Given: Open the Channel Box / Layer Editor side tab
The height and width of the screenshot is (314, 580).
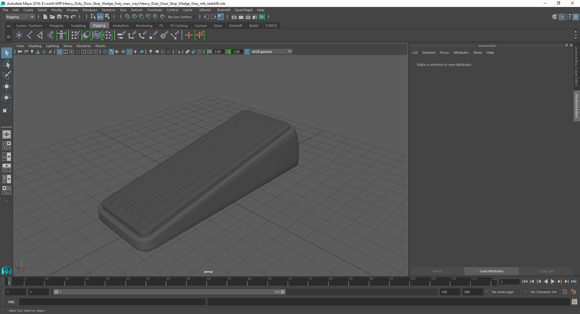Looking at the screenshot, I should [576, 66].
